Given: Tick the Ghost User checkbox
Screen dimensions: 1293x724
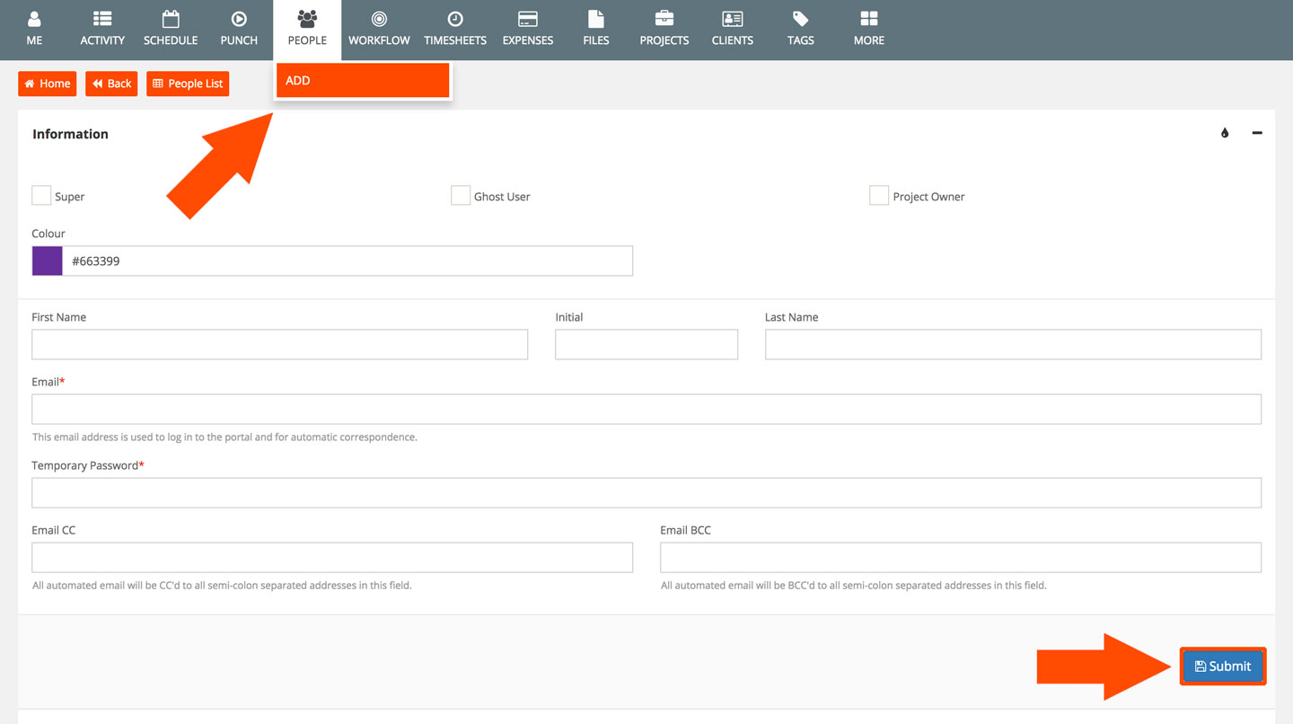Looking at the screenshot, I should pos(461,196).
